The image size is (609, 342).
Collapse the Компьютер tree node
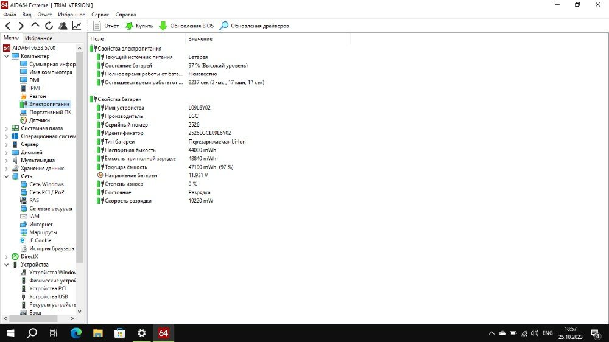pyautogui.click(x=6, y=56)
